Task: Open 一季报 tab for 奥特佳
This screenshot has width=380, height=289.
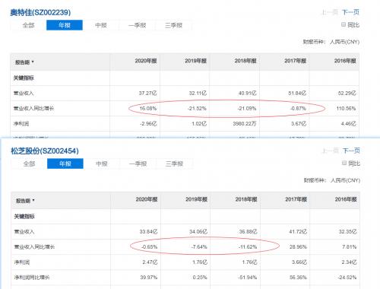Action: (x=138, y=25)
